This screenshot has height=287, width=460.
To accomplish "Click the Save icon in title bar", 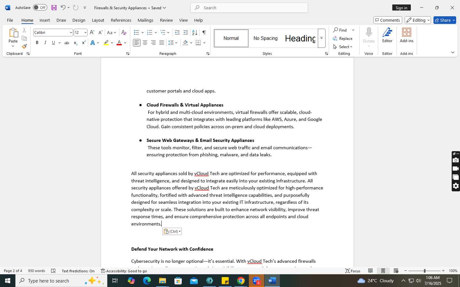I will point(54,8).
